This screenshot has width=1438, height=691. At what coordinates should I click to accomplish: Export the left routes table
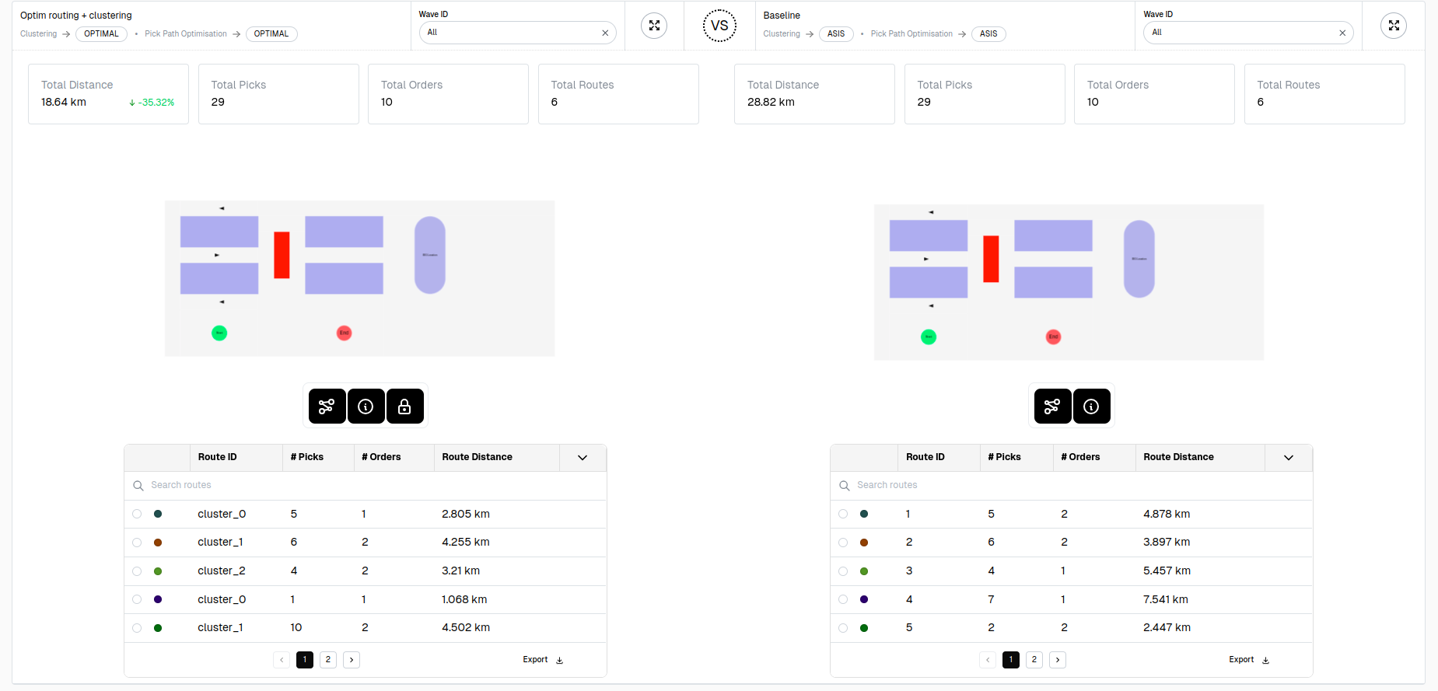coord(542,660)
